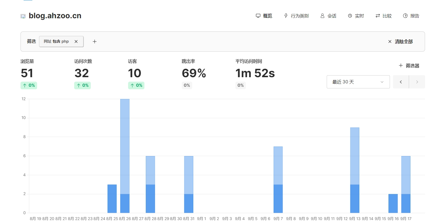Viewport: 436px width, 224px height.
Task: Click the 跳出率 69% metric
Action: (x=194, y=73)
